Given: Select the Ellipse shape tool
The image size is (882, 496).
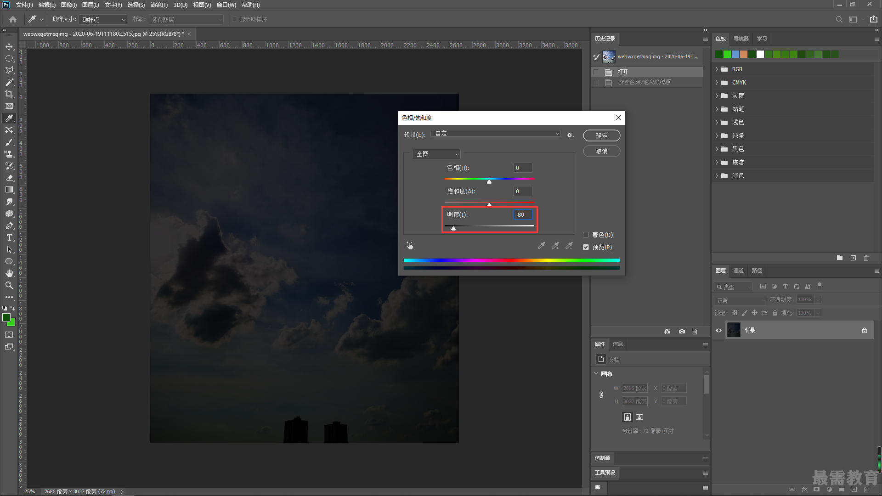Looking at the screenshot, I should 9,261.
